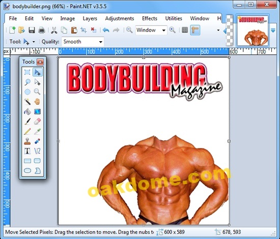The height and width of the screenshot is (239, 280).
Task: Select the bodybuilder.png image thumbnail
Action: click(253, 31)
